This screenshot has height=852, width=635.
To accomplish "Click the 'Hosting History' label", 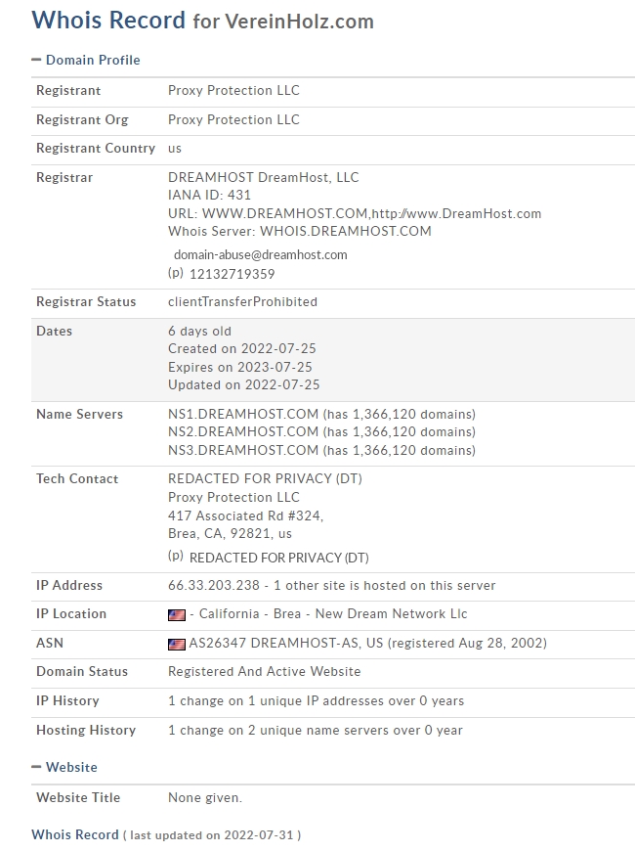I will [x=86, y=731].
